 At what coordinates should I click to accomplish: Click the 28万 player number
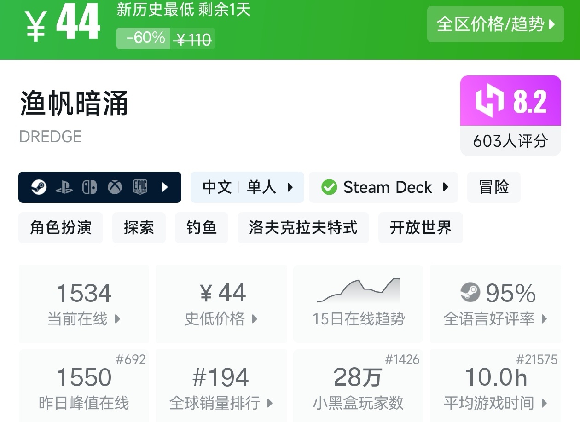pos(358,378)
